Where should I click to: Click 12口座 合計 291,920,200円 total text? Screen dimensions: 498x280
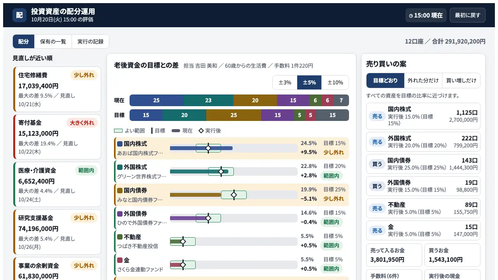pyautogui.click(x=445, y=42)
